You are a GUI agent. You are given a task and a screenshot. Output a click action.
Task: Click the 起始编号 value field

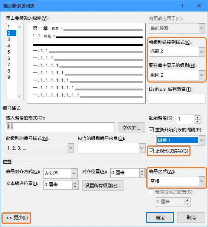(x=186, y=119)
